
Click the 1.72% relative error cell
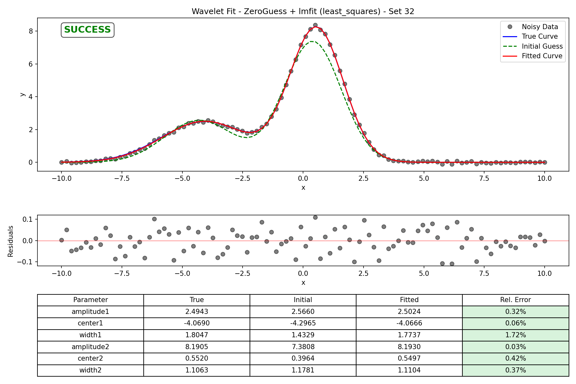pos(516,335)
